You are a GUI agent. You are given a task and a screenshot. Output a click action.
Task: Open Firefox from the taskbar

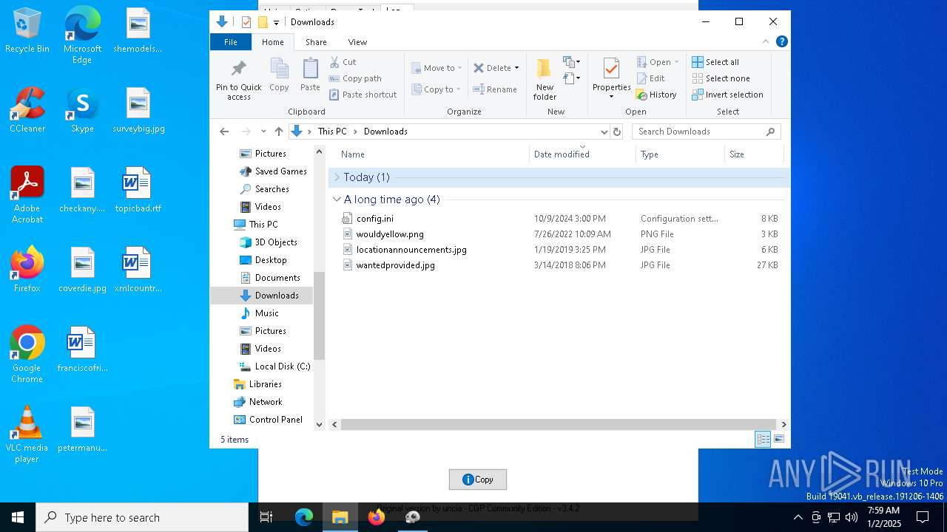(x=377, y=517)
